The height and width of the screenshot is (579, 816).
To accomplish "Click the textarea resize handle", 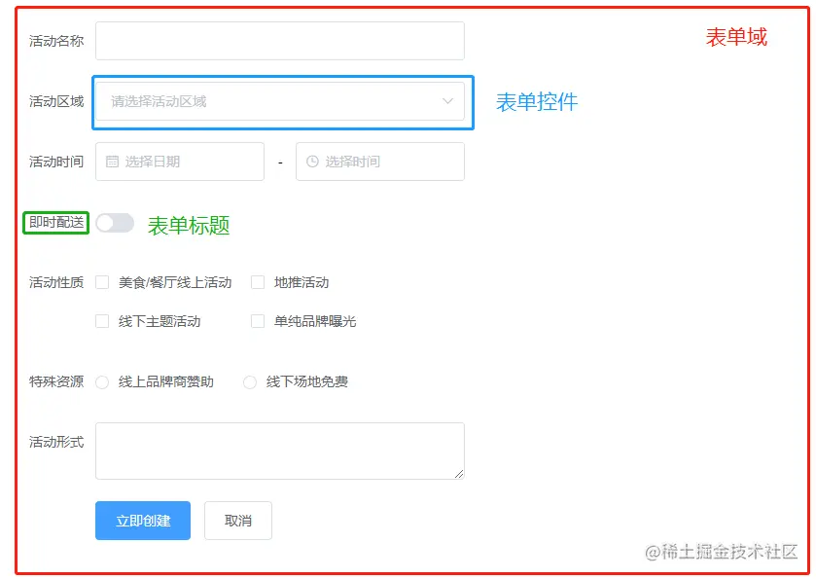I will click(458, 473).
